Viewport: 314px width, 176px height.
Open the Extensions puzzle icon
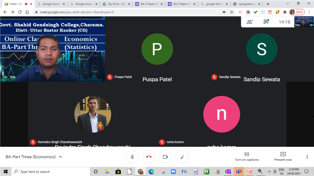coord(285,12)
